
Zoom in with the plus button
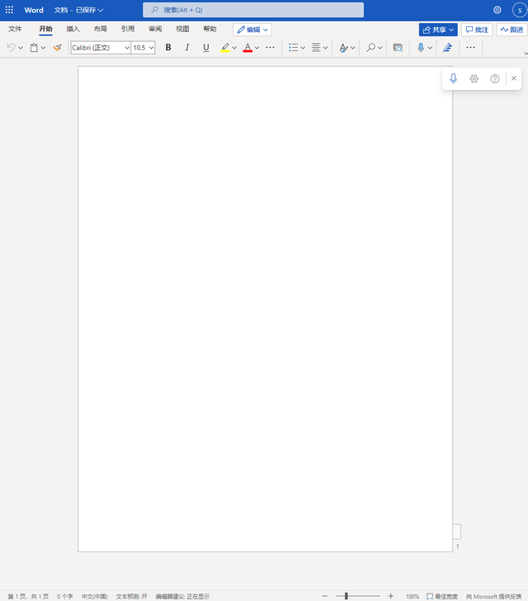coord(391,596)
